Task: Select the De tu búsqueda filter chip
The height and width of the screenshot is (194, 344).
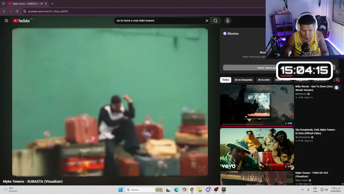Action: 243,80
